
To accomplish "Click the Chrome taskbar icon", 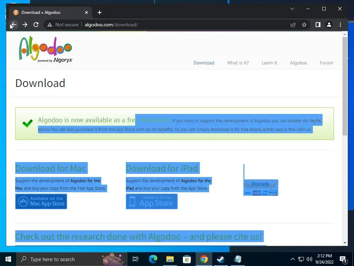I will pos(204,259).
